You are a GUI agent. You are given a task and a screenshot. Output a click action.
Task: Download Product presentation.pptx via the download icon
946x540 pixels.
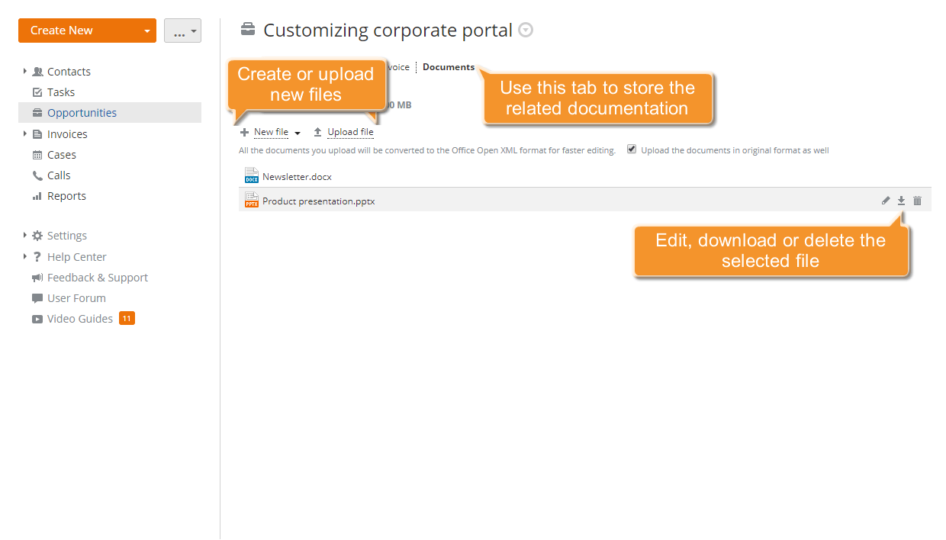click(x=901, y=200)
